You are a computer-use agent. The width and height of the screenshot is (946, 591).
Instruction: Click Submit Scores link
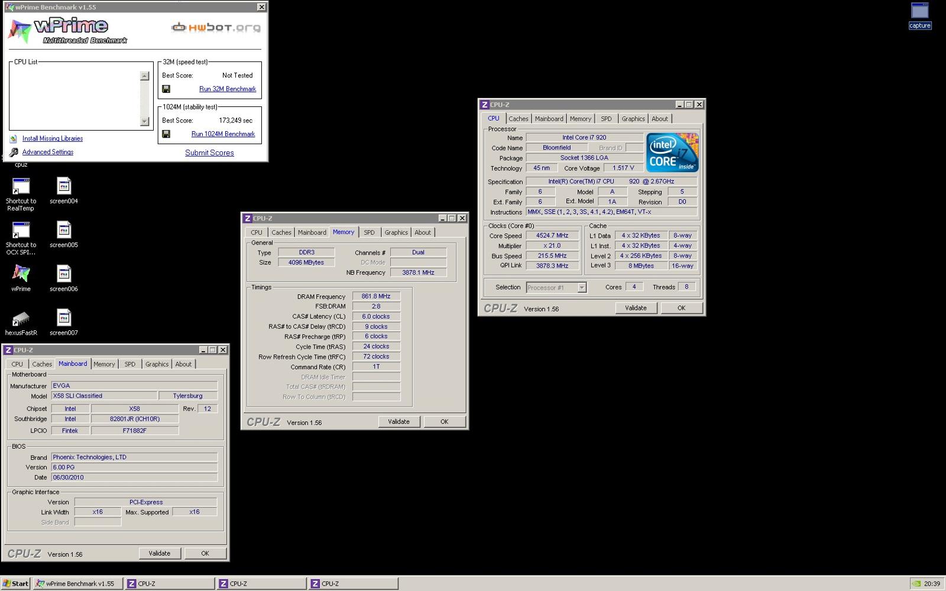coord(209,153)
